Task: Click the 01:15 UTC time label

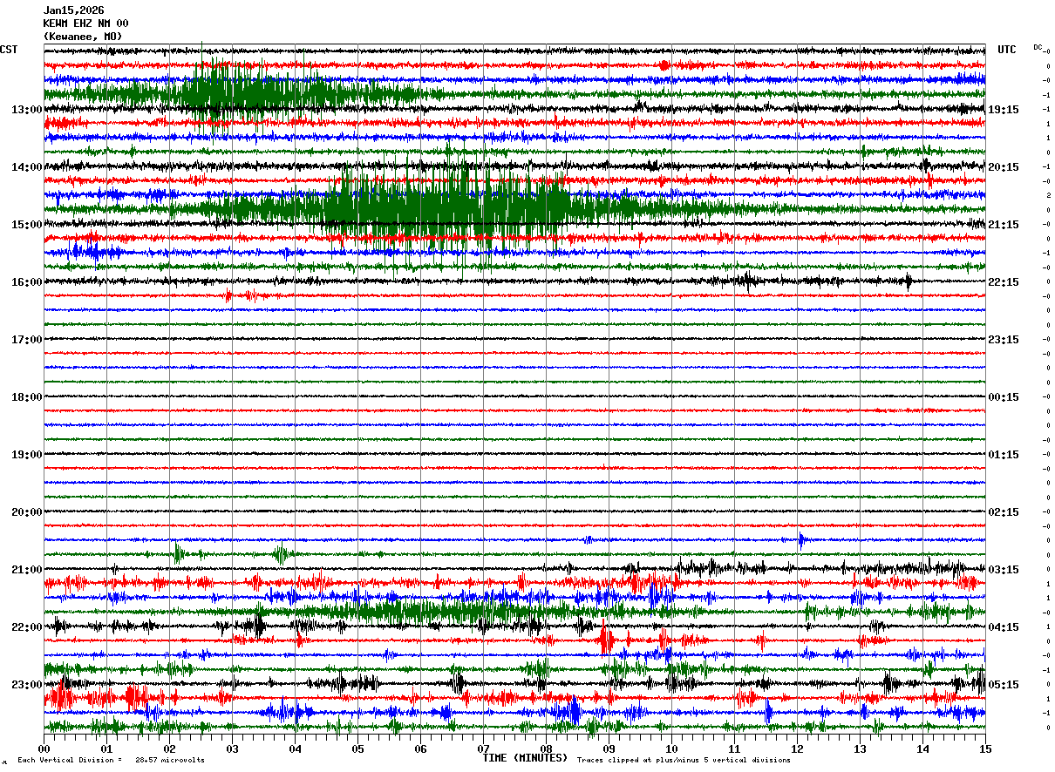Action: 1004,455
